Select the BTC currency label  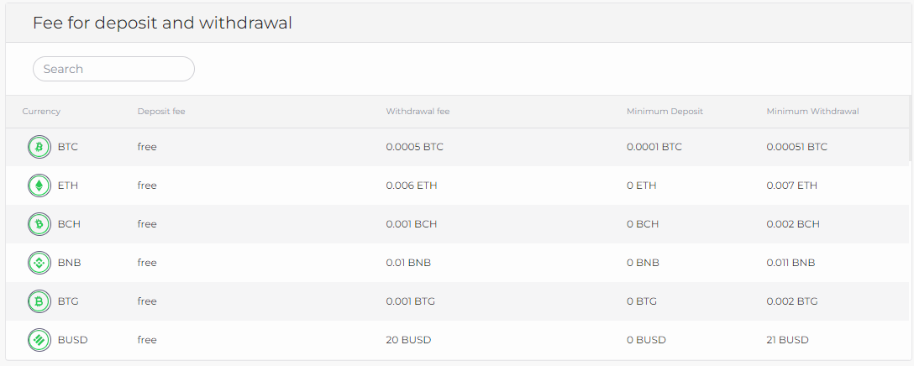68,147
